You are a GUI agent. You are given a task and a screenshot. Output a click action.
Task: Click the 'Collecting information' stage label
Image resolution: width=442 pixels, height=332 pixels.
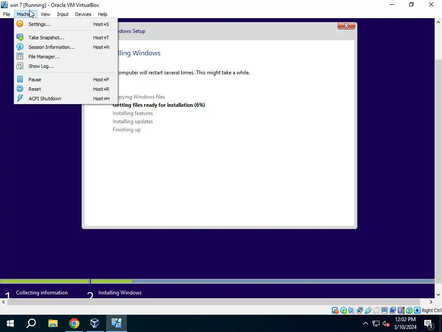click(42, 293)
